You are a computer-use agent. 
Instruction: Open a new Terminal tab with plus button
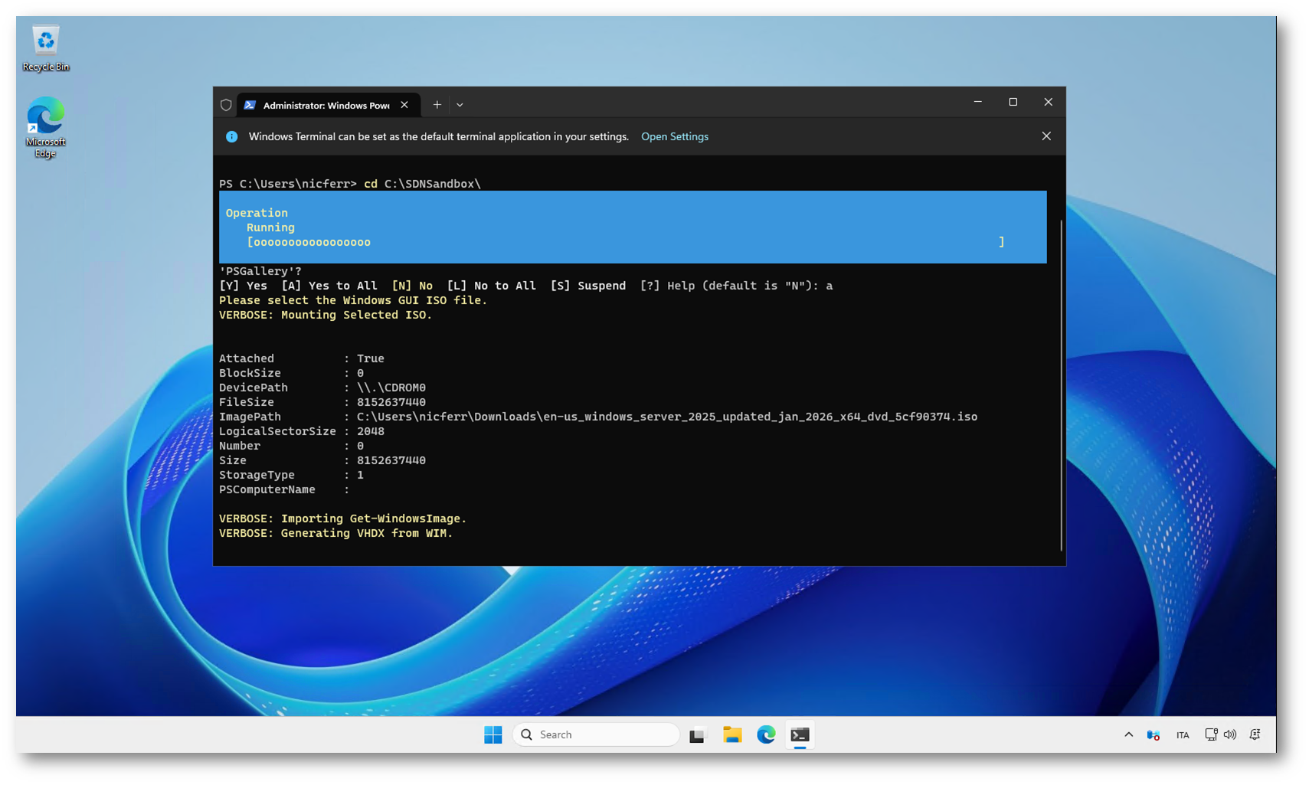click(x=437, y=105)
